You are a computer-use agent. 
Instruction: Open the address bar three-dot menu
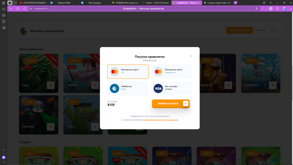263,8
